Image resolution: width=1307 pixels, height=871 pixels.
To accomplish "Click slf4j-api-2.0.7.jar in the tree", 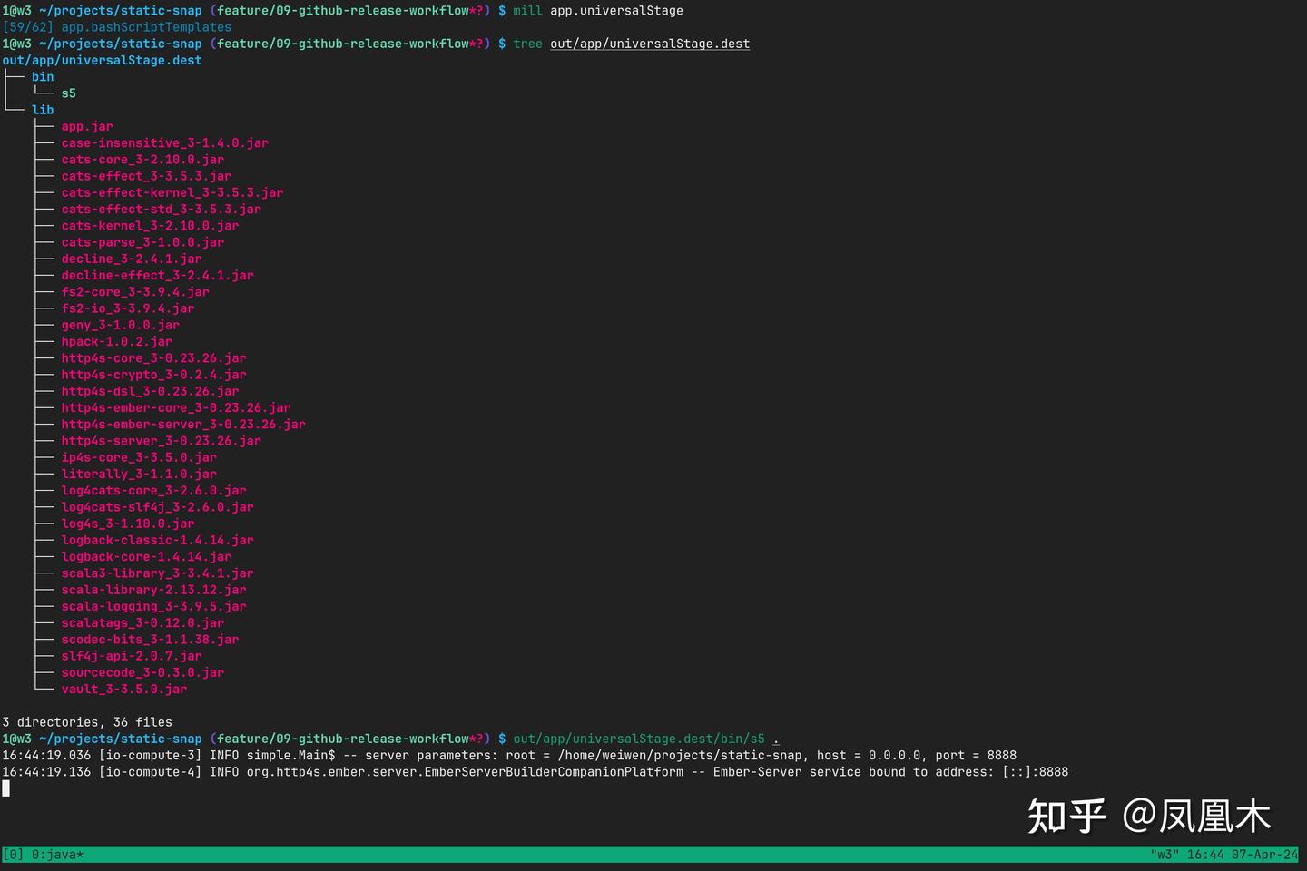I will [x=131, y=655].
